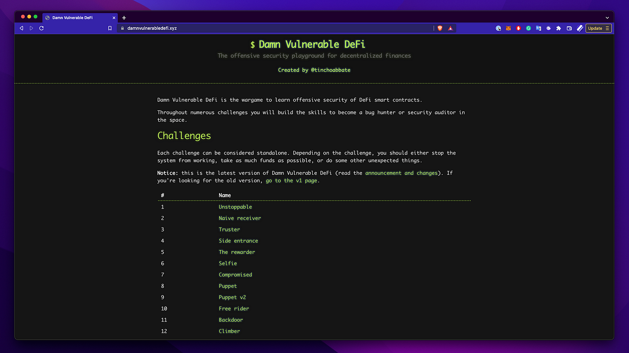Click row number 10 in the table

(164, 309)
